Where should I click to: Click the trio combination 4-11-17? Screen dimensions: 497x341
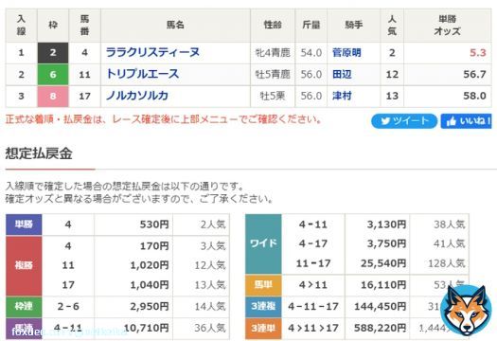pyautogui.click(x=313, y=307)
